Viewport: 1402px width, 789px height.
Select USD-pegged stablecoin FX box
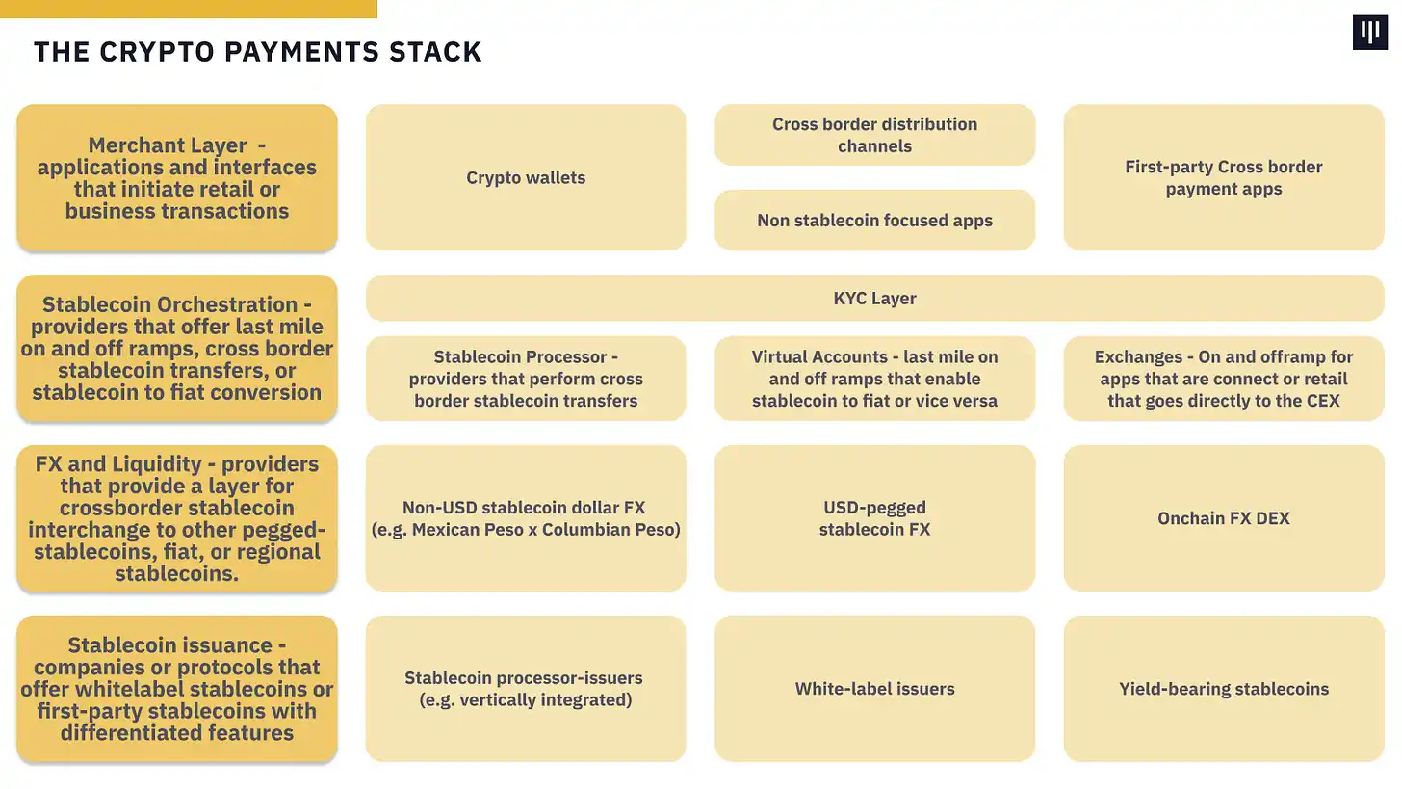(x=874, y=518)
